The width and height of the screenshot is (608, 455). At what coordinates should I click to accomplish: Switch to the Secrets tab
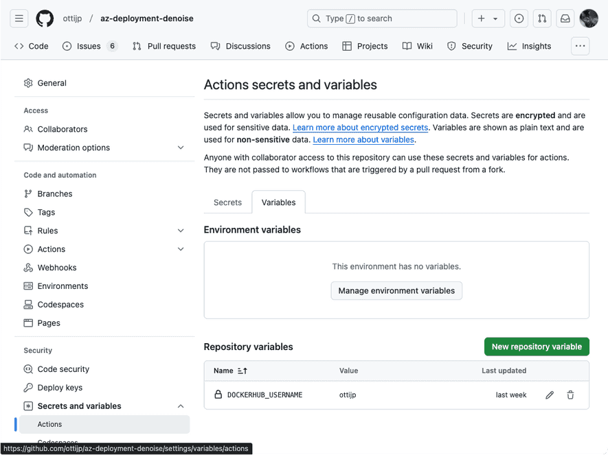click(226, 202)
